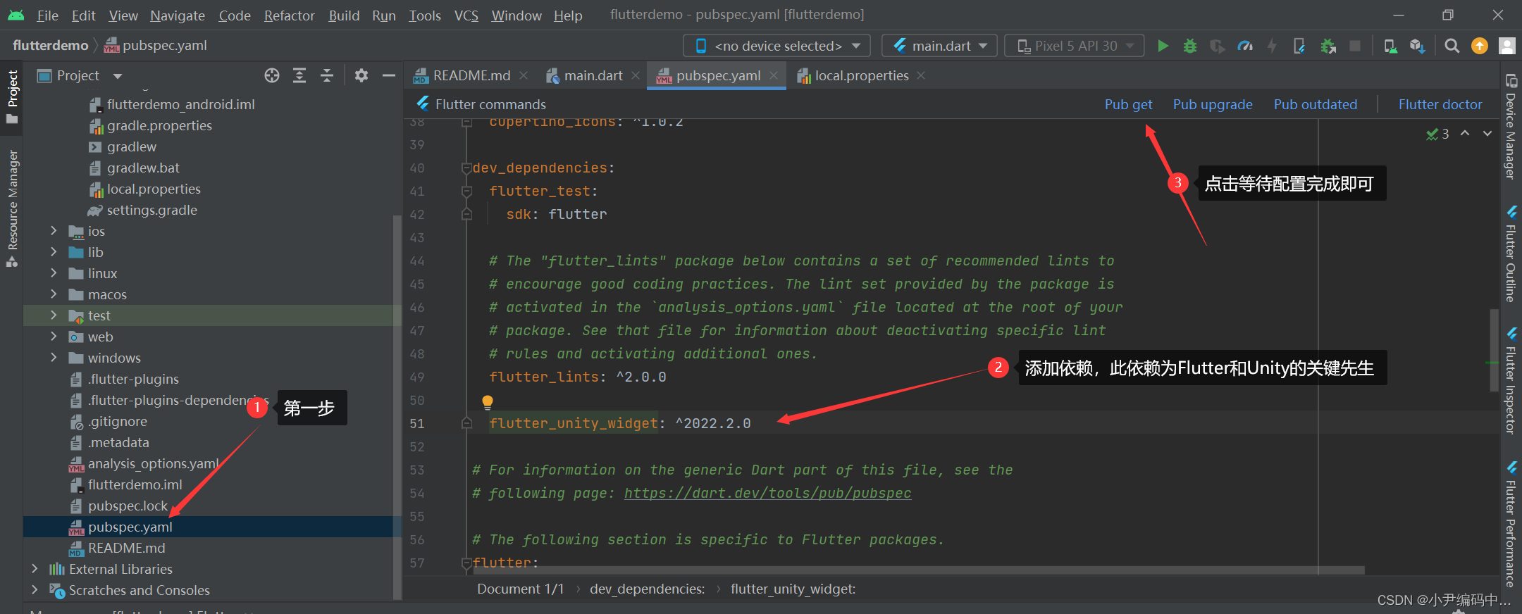Open the Profiler speedometer icon
Viewport: 1522px width, 614px height.
coord(1245,46)
